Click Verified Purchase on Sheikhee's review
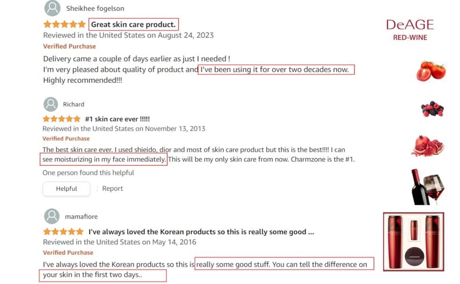Image resolution: width=460 pixels, height=284 pixels. click(x=69, y=46)
